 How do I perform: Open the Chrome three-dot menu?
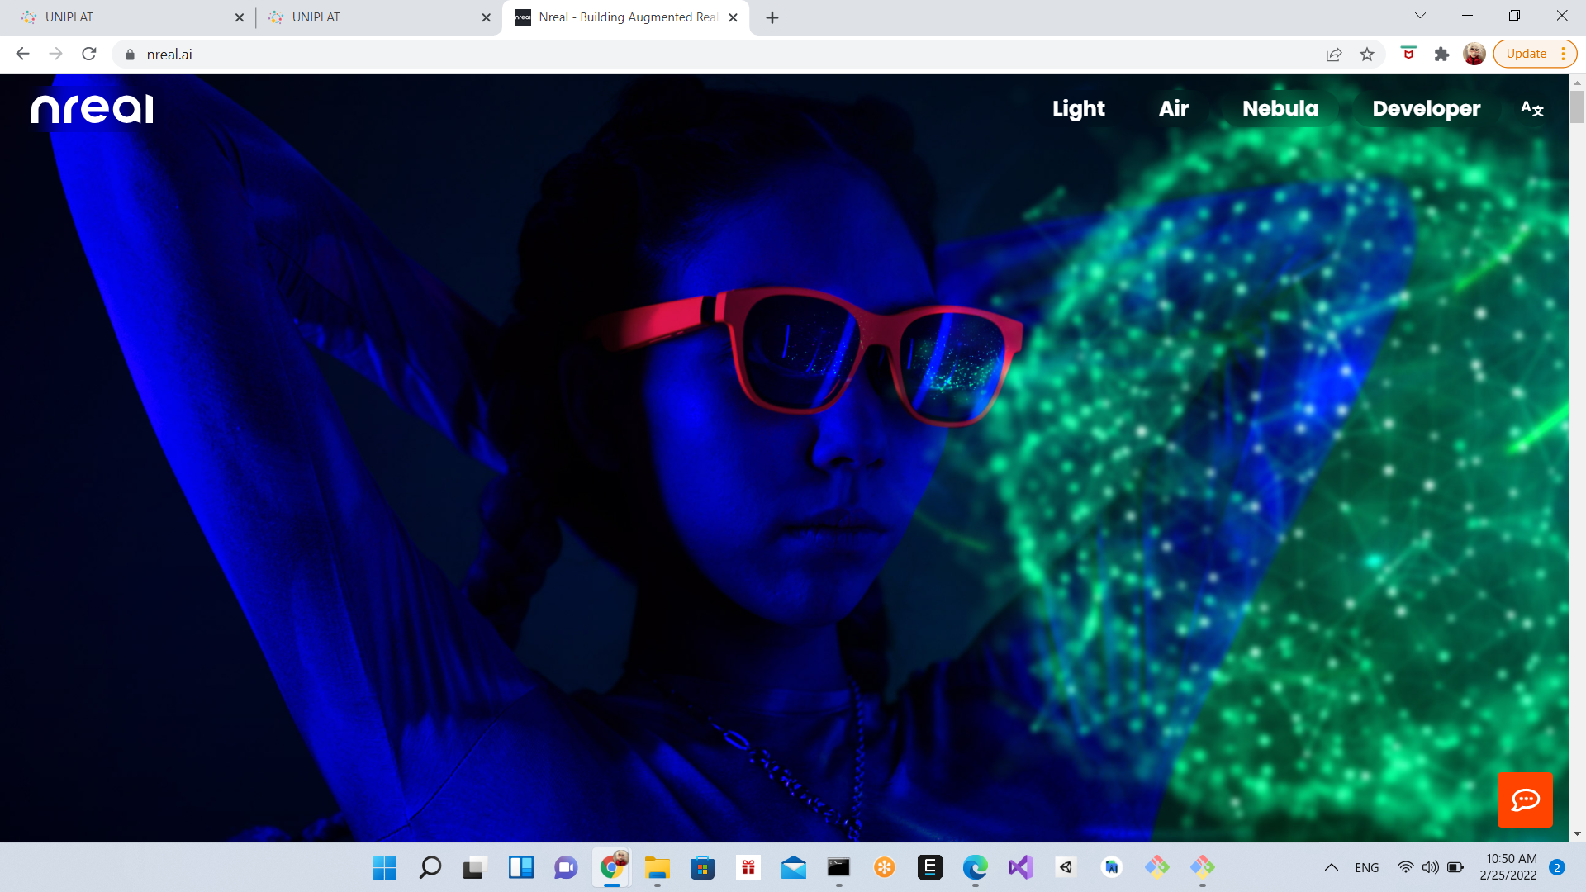point(1564,54)
